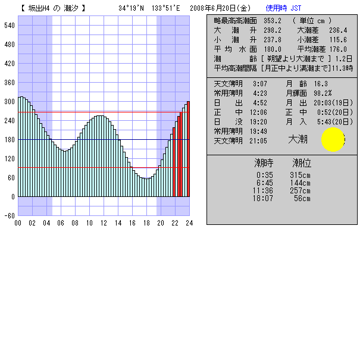Viewport: 363px width, 357px height.
Task: Click the 大潮升 value 298.2
Action: click(273, 30)
